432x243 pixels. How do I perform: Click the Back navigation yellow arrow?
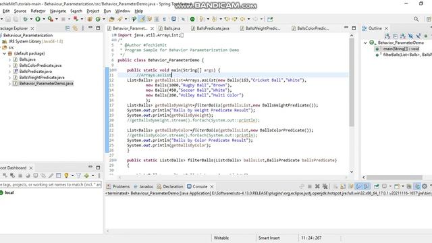[x=242, y=19]
